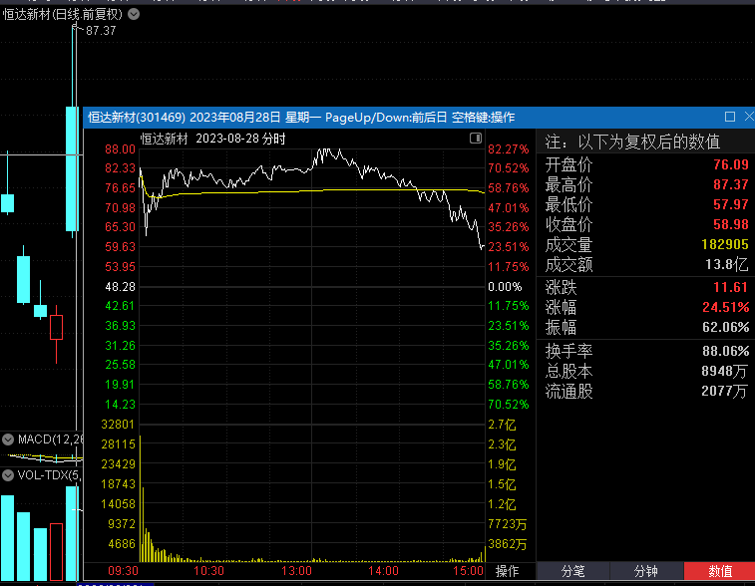755x586 pixels.
Task: Click the 09:30 time axis label
Action: click(x=123, y=571)
